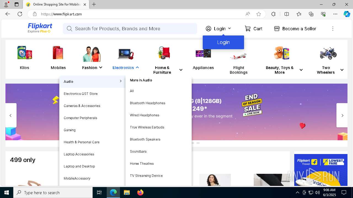This screenshot has height=198, width=353.
Task: Open Home Theatres link
Action: point(142,164)
